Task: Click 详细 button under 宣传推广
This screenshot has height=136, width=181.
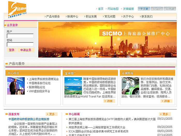Action: (109, 101)
